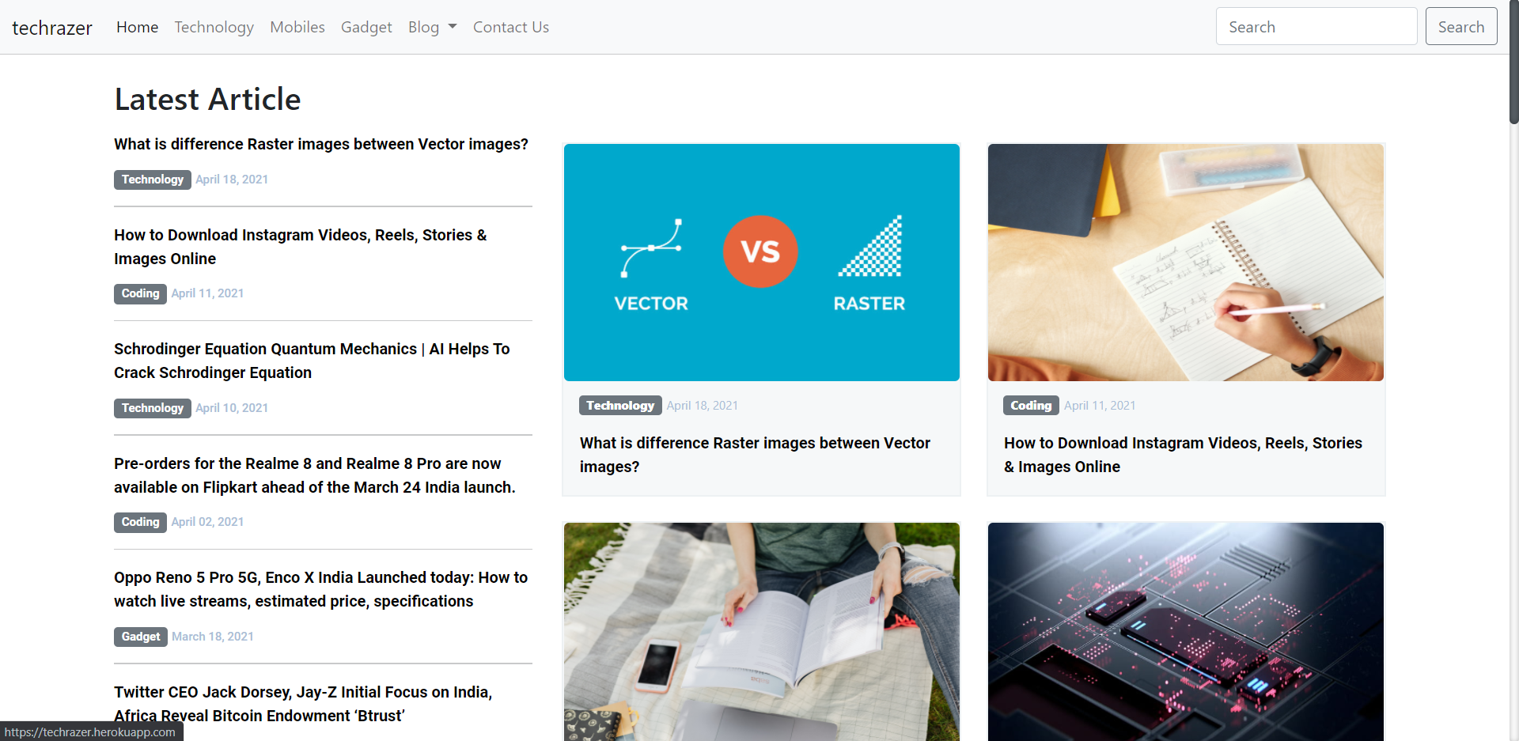Click Technology badge under Raster images sidebar article
Image resolution: width=1519 pixels, height=741 pixels.
153,180
